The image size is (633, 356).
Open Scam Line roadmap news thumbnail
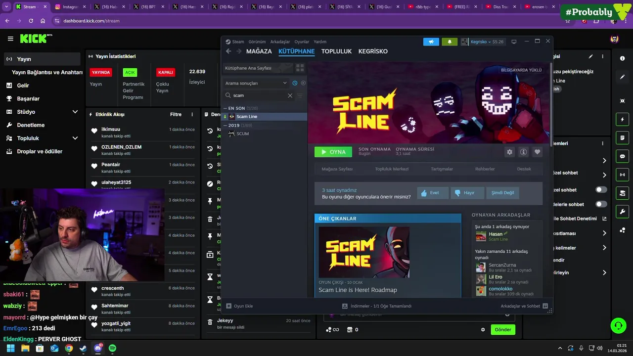(x=364, y=252)
